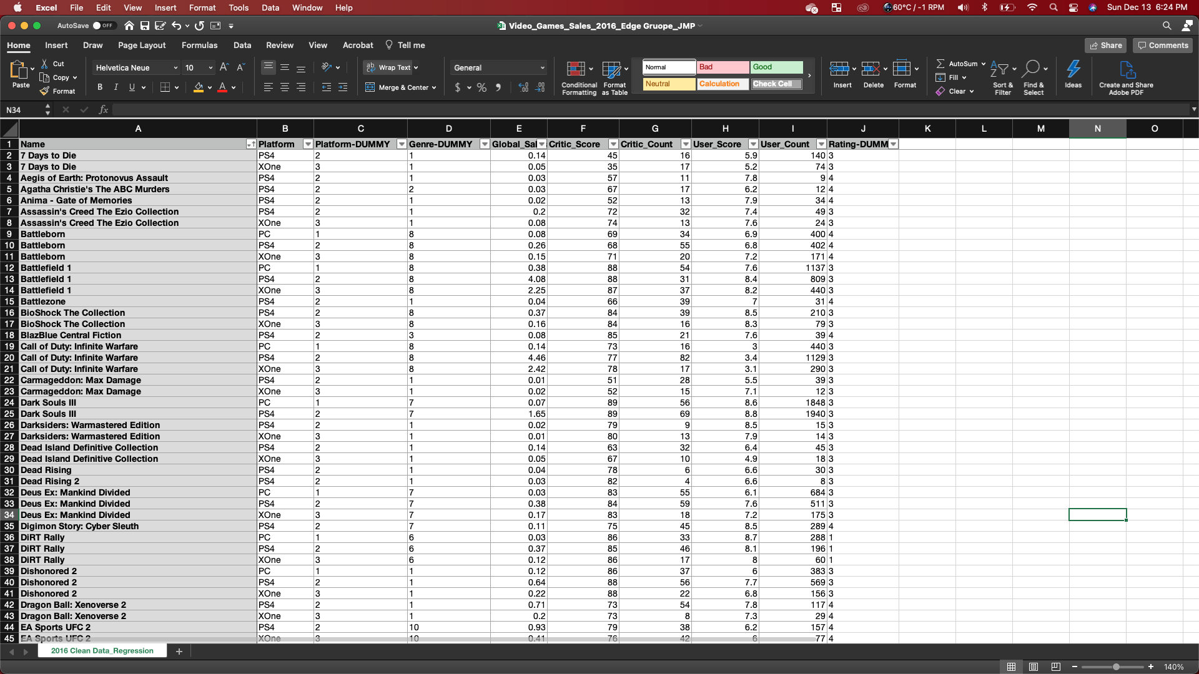Click the zoom slider handle
Image resolution: width=1199 pixels, height=674 pixels.
1116,667
